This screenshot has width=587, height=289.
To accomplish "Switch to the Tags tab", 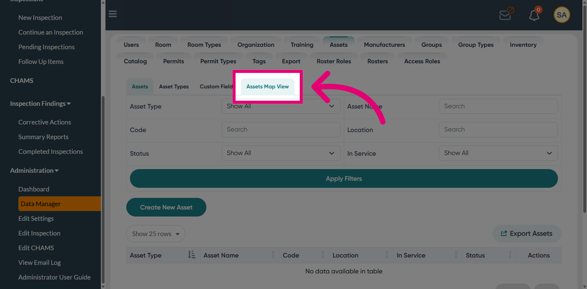I will 259,61.
